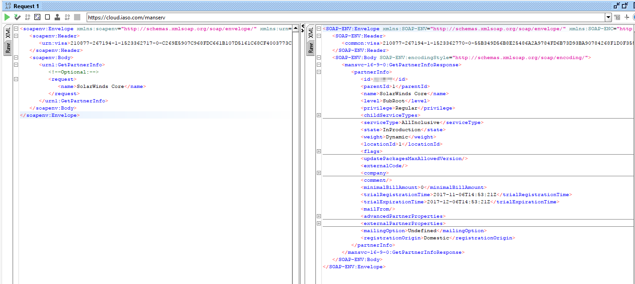Image resolution: width=635 pixels, height=284 pixels.
Task: Select the XML tab of the request panel
Action: coord(8,33)
